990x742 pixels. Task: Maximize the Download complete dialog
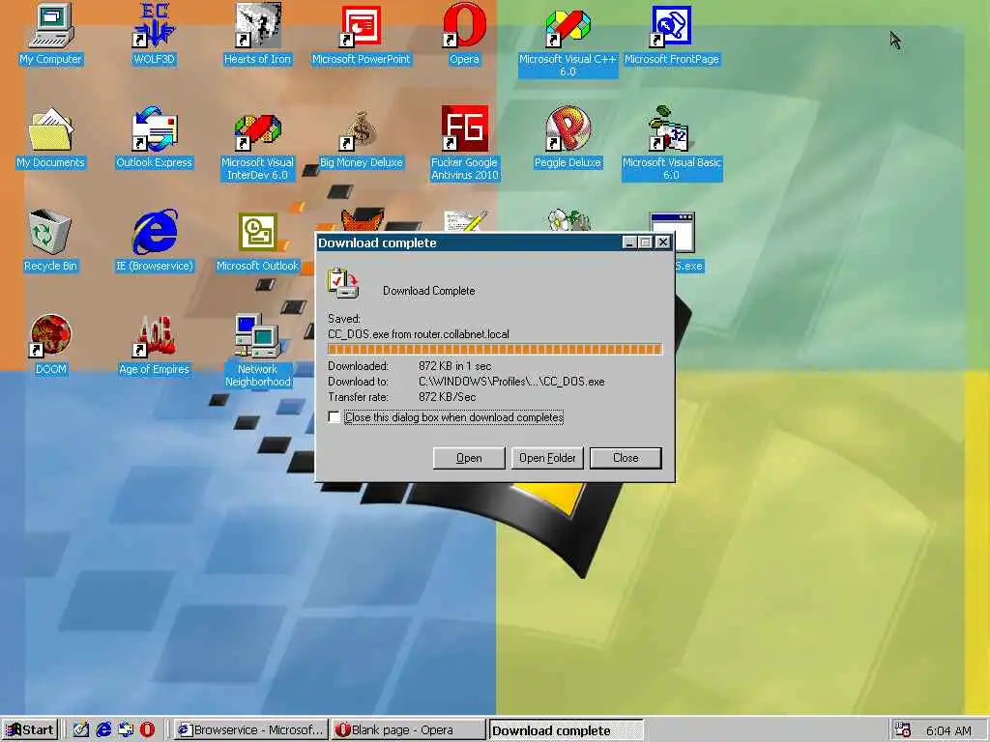click(645, 243)
